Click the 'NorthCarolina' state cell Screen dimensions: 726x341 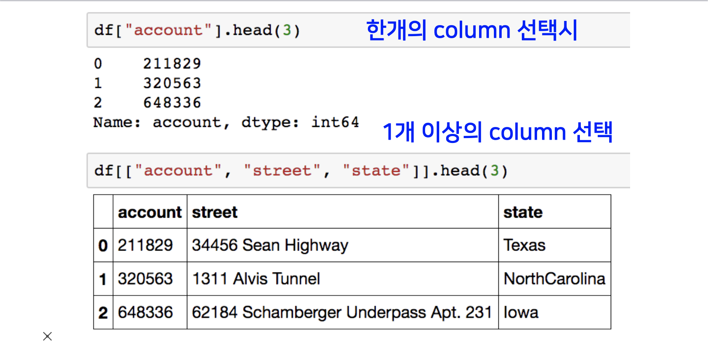(554, 279)
